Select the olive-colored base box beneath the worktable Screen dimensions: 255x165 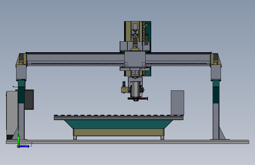119,132
